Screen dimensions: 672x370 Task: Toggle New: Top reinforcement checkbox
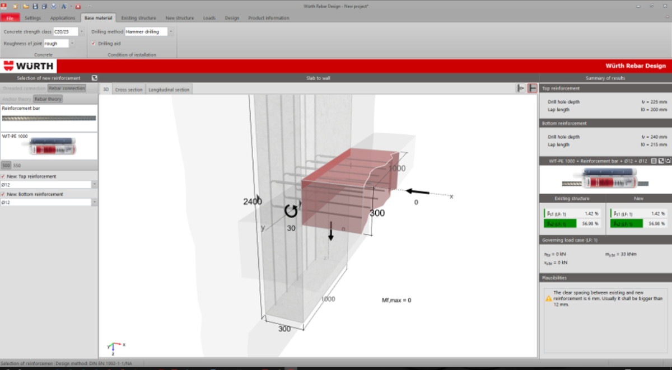point(3,176)
